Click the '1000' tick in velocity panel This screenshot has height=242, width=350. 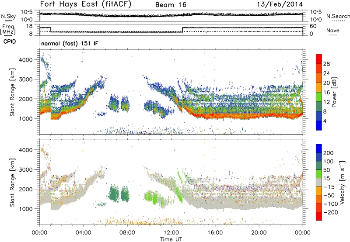[x=25, y=209]
